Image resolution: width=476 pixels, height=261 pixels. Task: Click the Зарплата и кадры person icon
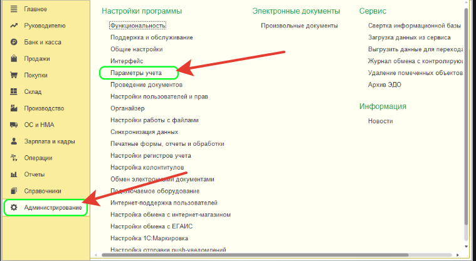[14, 141]
